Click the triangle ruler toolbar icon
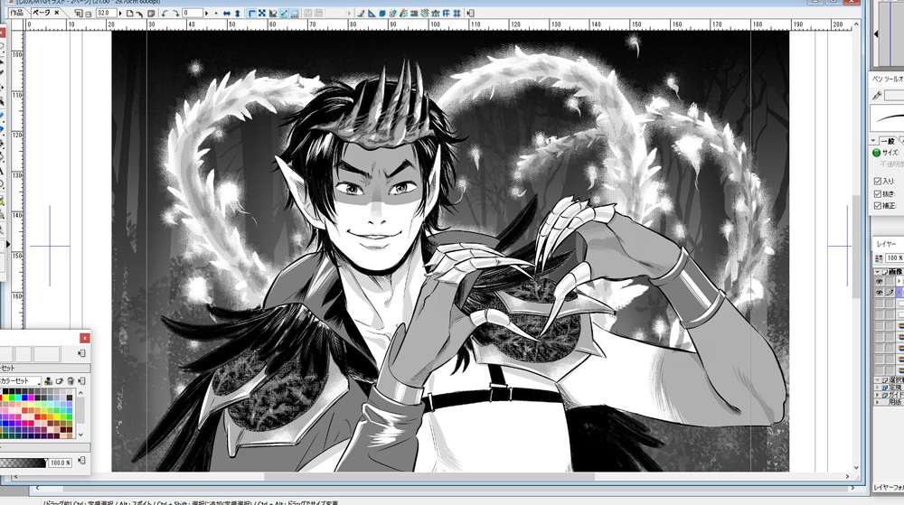904x505 pixels. pyautogui.click(x=372, y=13)
